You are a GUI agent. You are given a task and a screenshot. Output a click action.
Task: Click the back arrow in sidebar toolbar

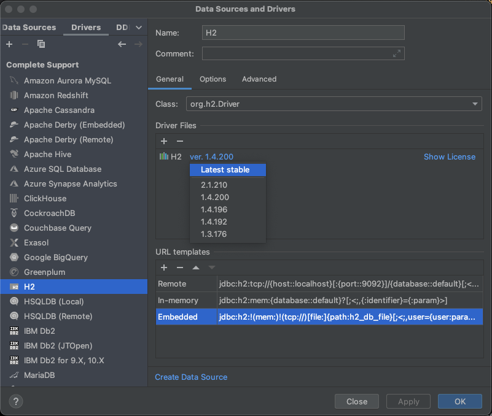coord(122,44)
